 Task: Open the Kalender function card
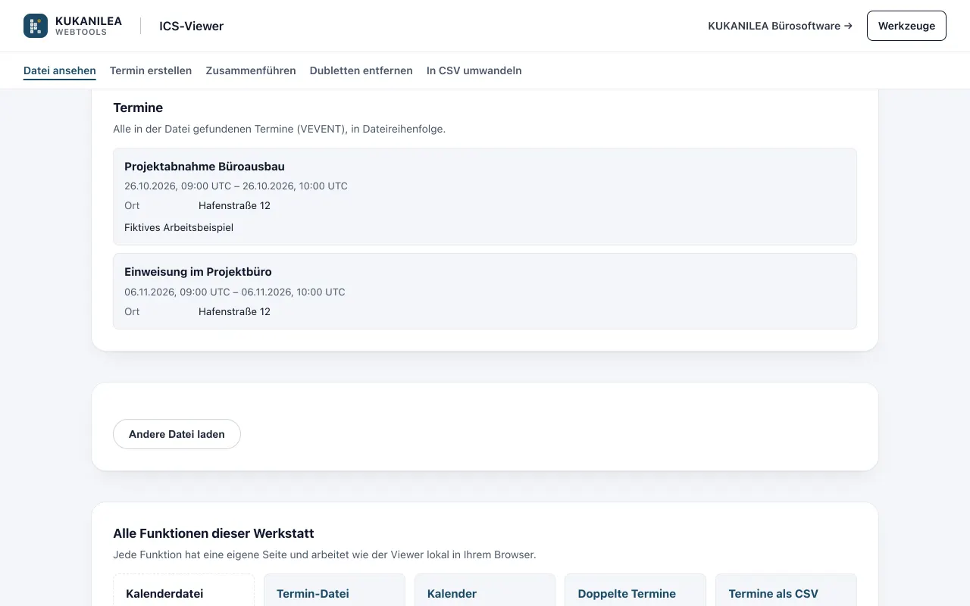click(x=485, y=590)
